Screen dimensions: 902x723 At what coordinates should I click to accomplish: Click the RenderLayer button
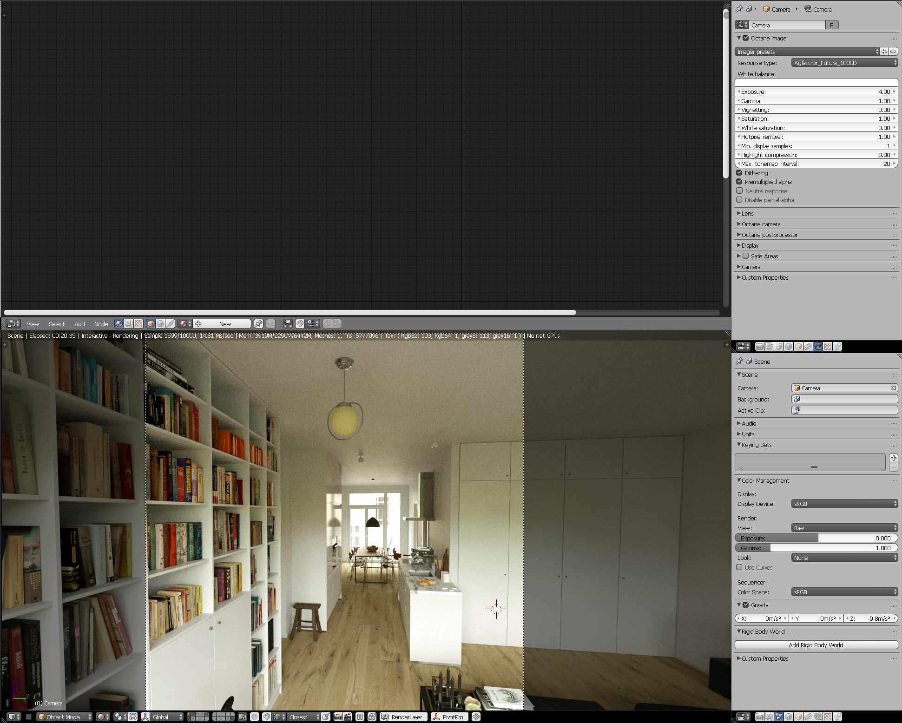(x=403, y=717)
